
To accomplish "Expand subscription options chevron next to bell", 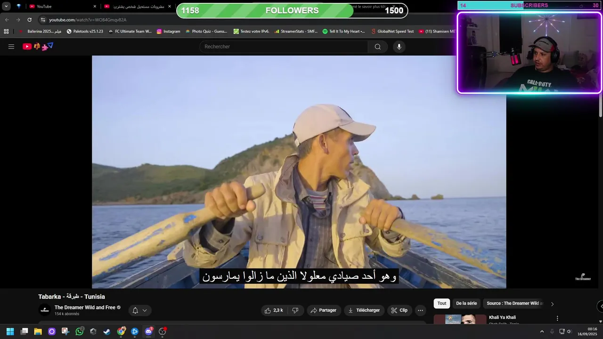I will [145, 310].
